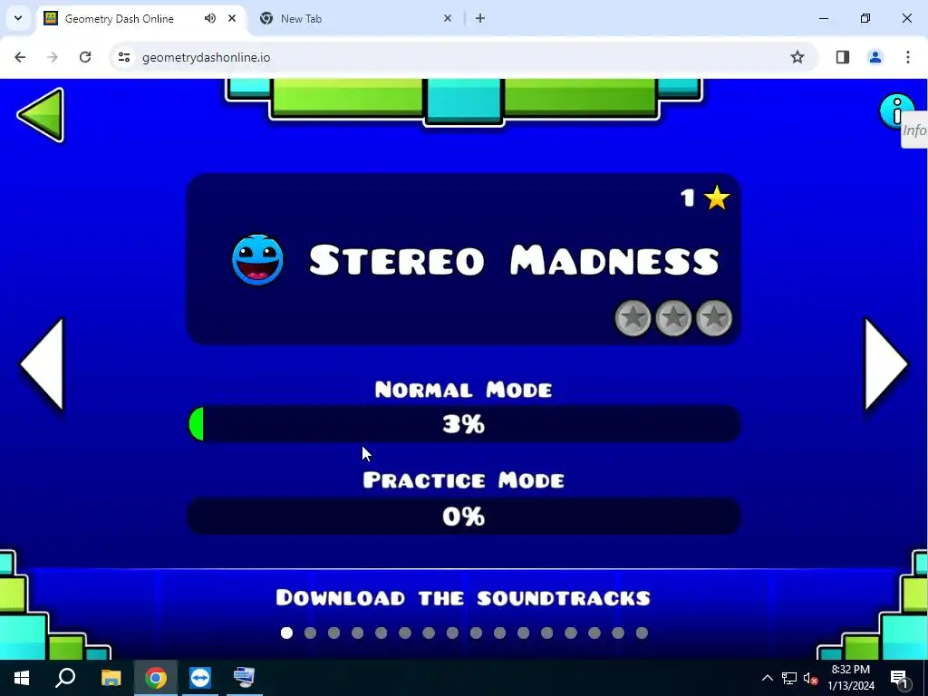Click the green back arrow in the game
The image size is (928, 696).
42,115
